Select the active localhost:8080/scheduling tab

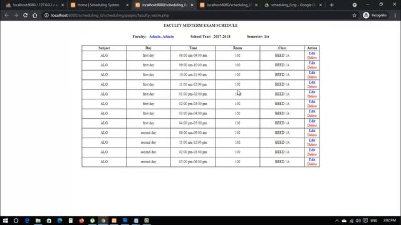pyautogui.click(x=164, y=5)
